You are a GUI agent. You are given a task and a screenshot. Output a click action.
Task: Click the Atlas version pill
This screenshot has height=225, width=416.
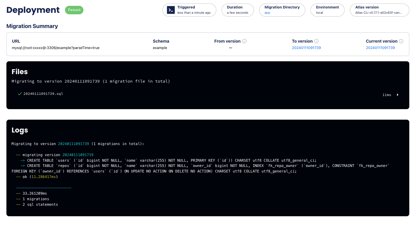(x=379, y=10)
